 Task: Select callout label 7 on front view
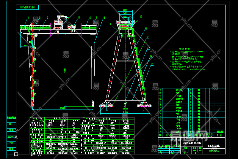click(x=96, y=18)
